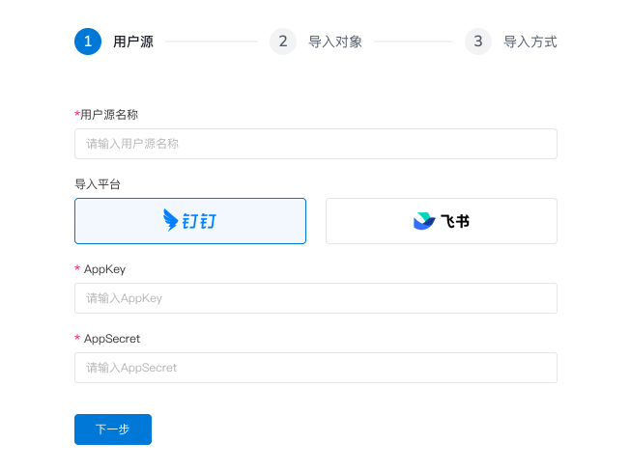The width and height of the screenshot is (630, 470).
Task: Select the 钉钉 import platform card
Action: click(190, 221)
